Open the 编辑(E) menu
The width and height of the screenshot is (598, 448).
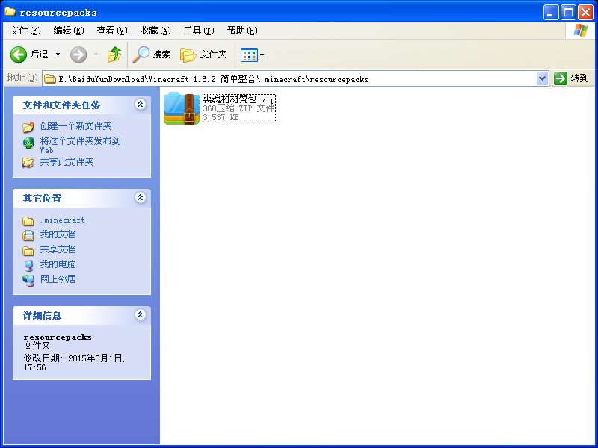pyautogui.click(x=69, y=31)
